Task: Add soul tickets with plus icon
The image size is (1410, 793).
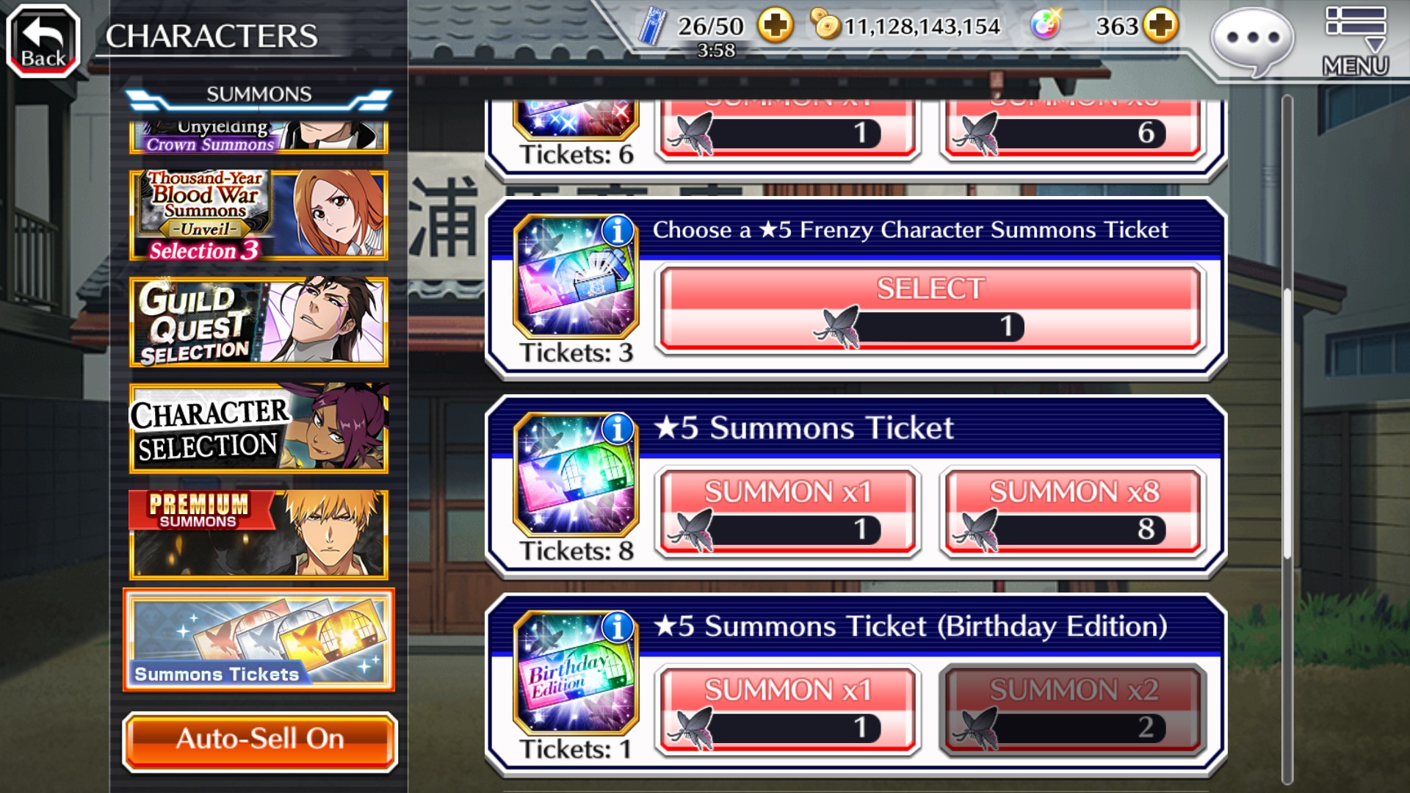Action: coord(775,26)
